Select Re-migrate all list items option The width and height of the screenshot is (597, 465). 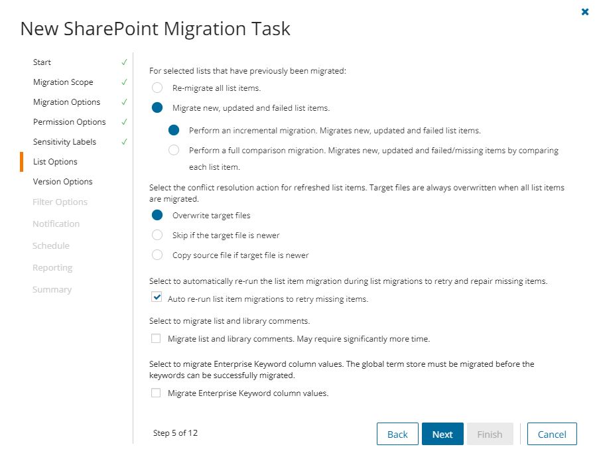coord(157,88)
